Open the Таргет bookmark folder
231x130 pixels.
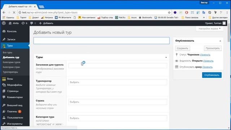click(22, 18)
